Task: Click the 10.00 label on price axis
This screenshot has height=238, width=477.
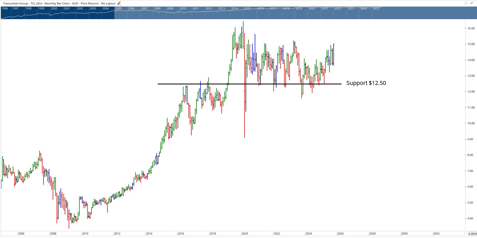Action: click(471, 123)
